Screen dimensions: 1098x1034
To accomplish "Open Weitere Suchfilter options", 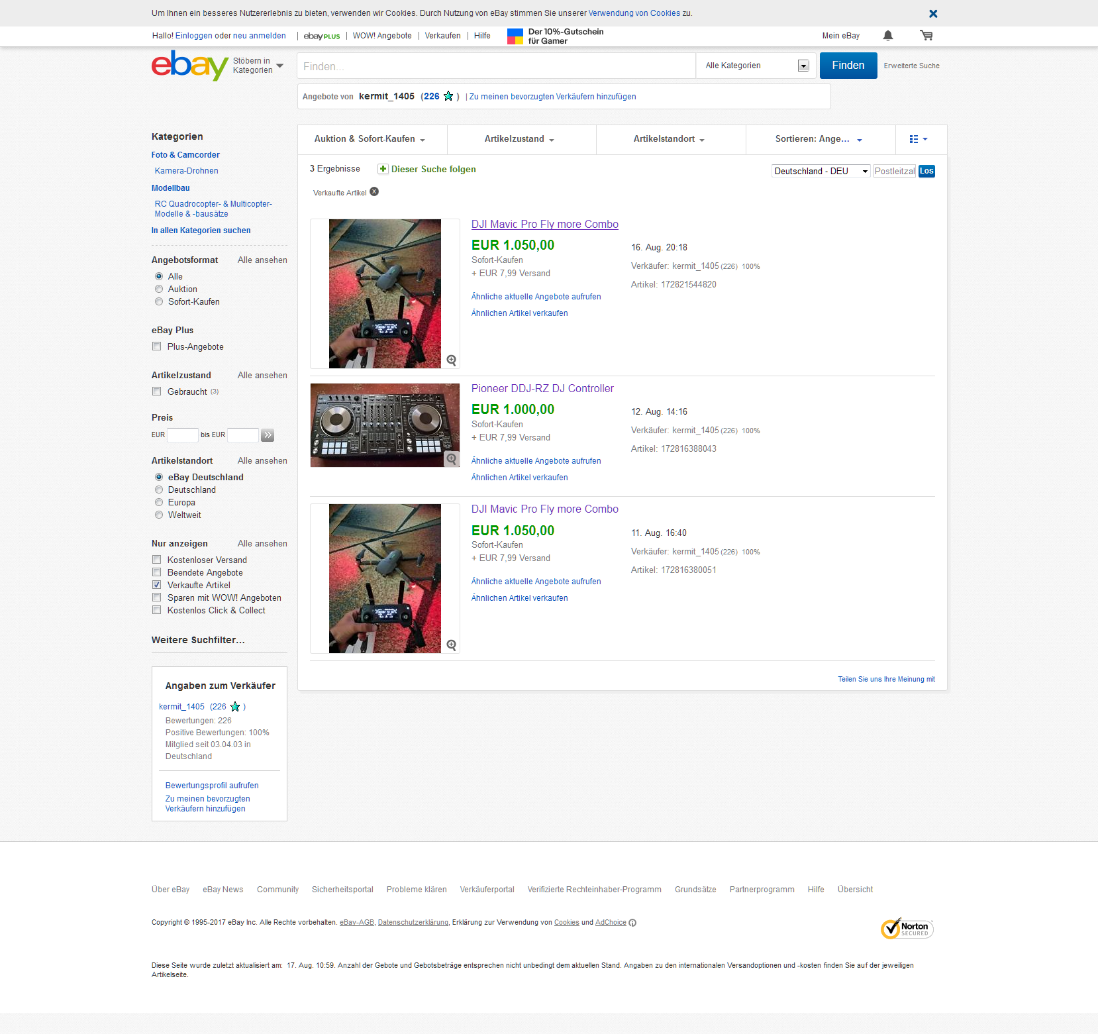I will (198, 640).
